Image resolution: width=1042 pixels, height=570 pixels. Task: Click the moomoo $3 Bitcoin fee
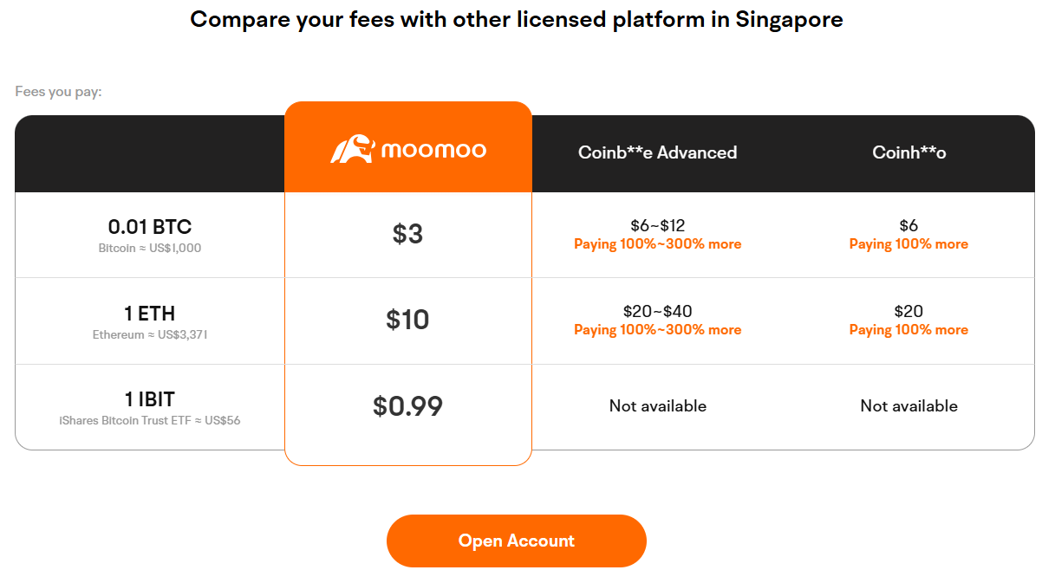(407, 234)
